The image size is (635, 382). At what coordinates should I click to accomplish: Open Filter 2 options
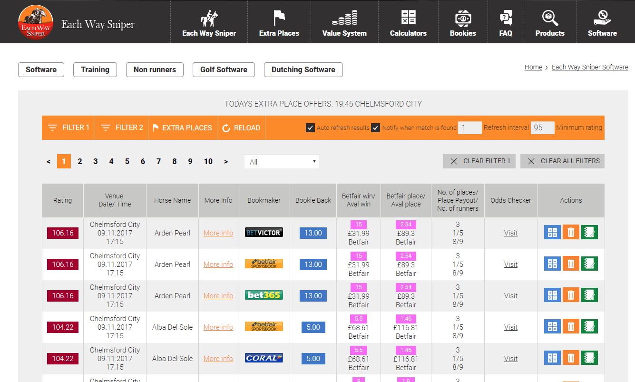click(x=122, y=127)
